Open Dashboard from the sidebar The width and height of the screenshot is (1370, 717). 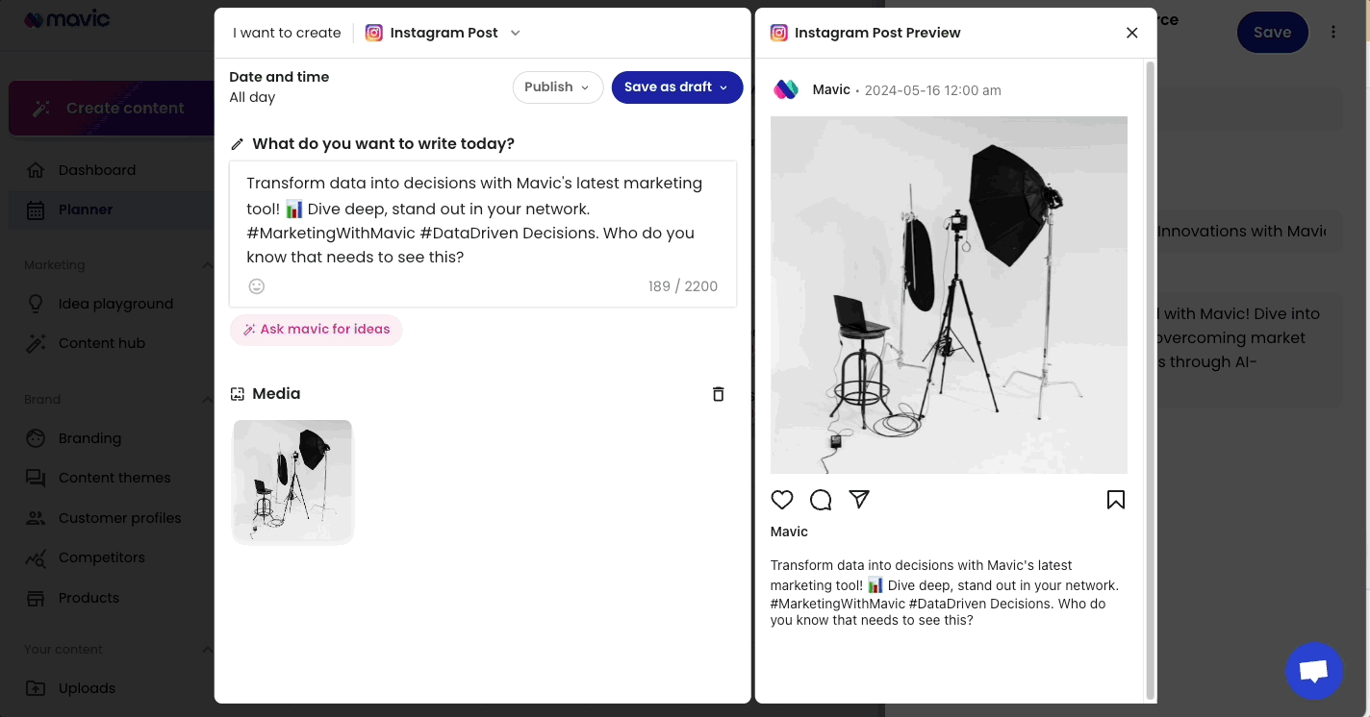pos(97,170)
